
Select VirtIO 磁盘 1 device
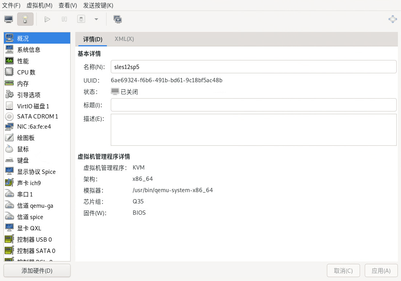(x=33, y=106)
